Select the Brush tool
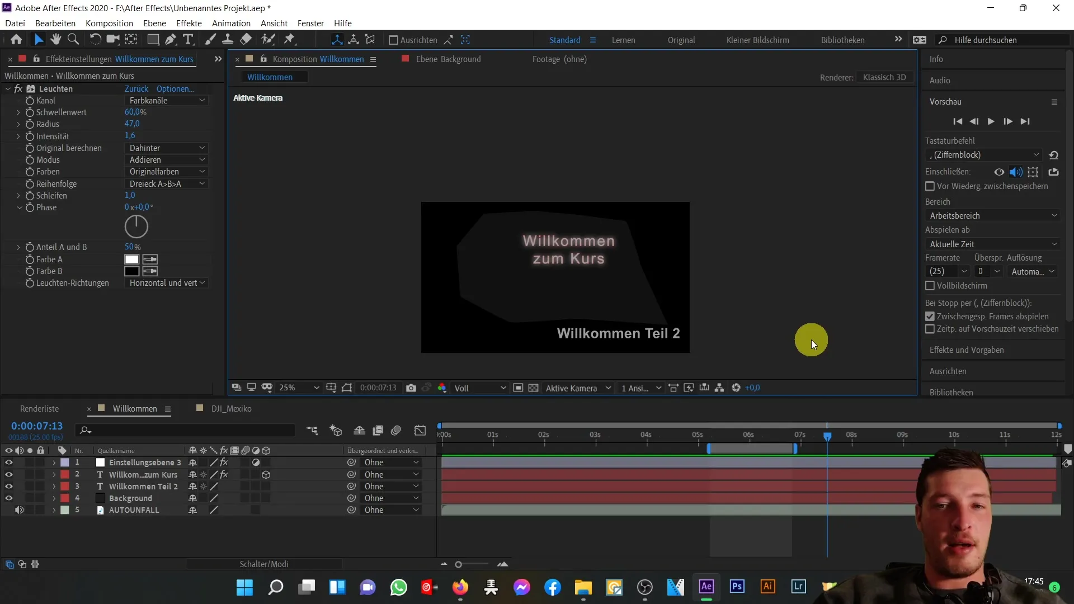This screenshot has height=604, width=1074. [x=210, y=40]
